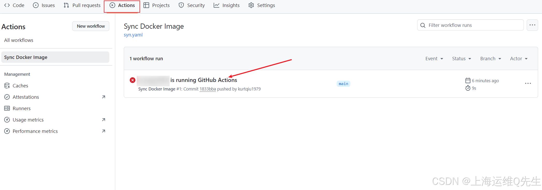Image resolution: width=542 pixels, height=190 pixels.
Task: Open the run's ellipsis options menu
Action: (528, 83)
